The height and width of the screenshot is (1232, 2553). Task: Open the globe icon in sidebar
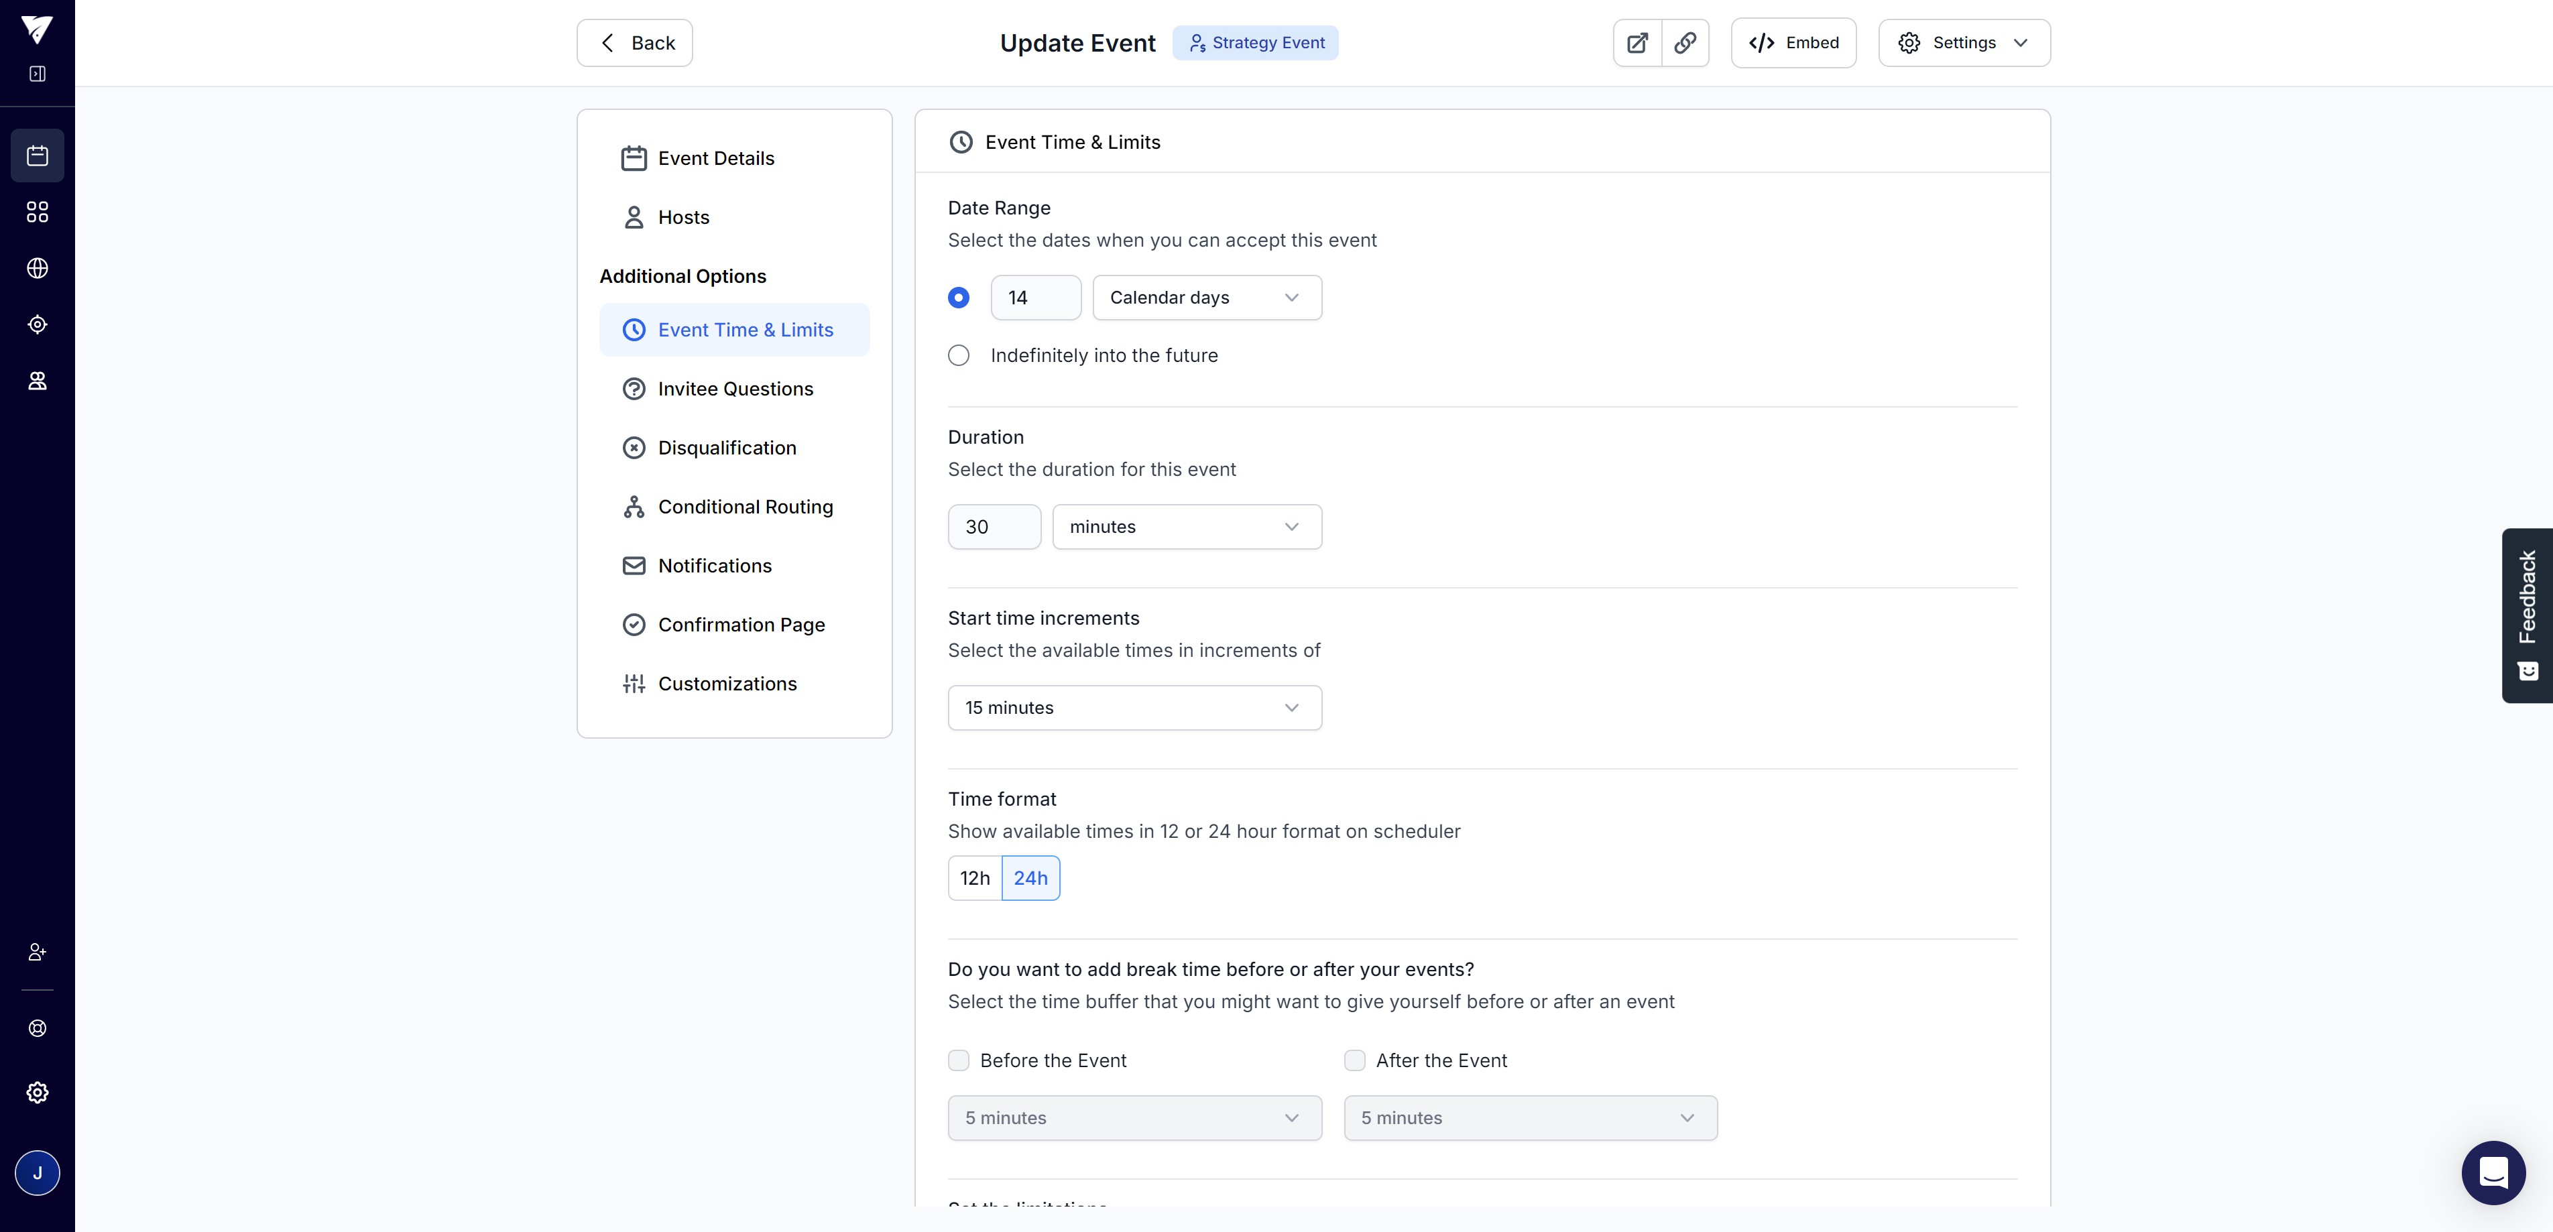coord(38,269)
